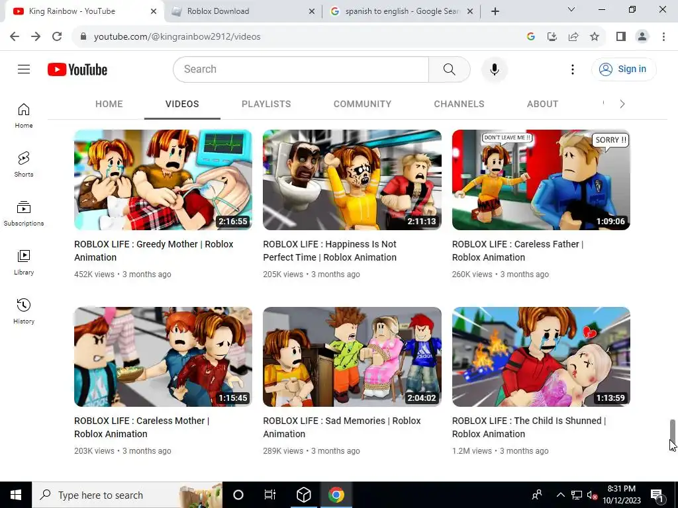Viewport: 678px width, 508px height.
Task: Switch to Roblox Download tab
Action: [243, 11]
